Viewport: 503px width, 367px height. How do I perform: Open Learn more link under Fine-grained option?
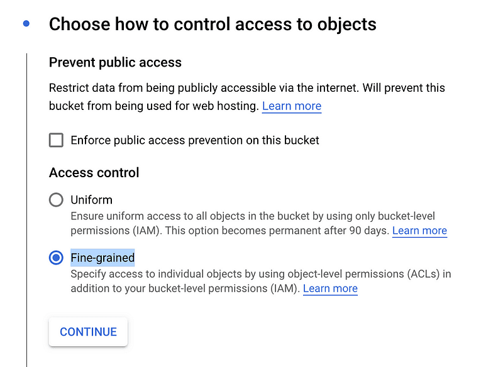click(x=330, y=288)
